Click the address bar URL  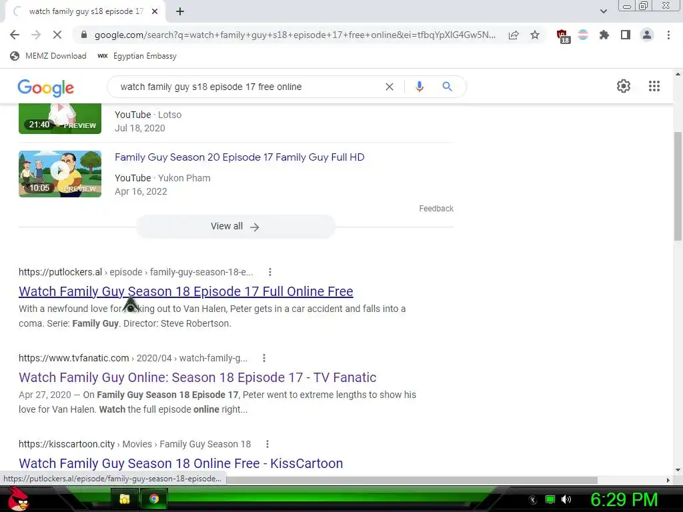[x=295, y=35]
